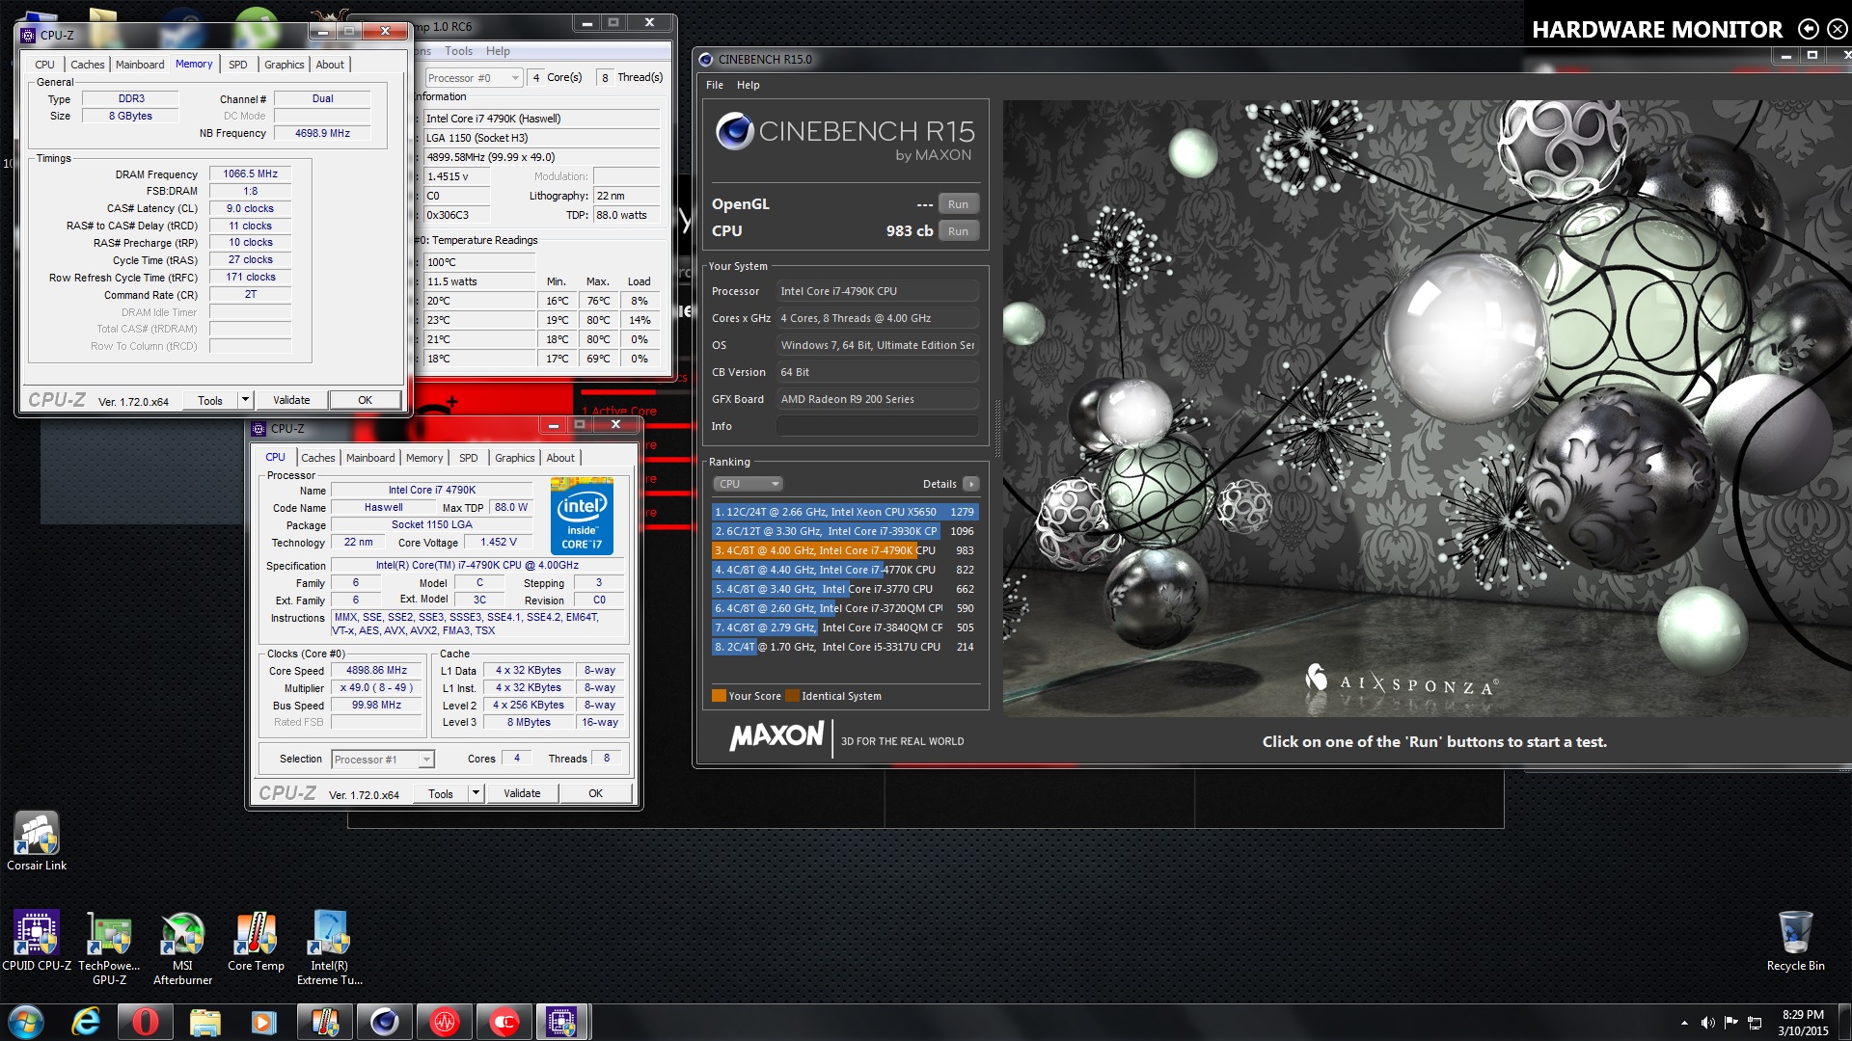
Task: Select the i7-3930K ranking row
Action: point(845,531)
